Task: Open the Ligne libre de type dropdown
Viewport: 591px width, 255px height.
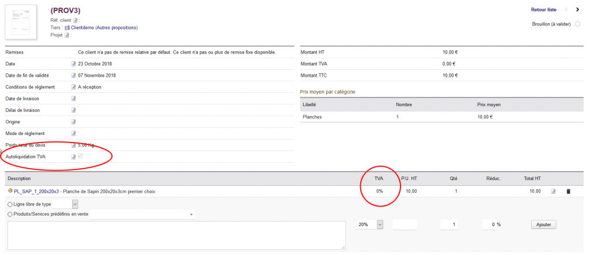Action: coord(66,204)
